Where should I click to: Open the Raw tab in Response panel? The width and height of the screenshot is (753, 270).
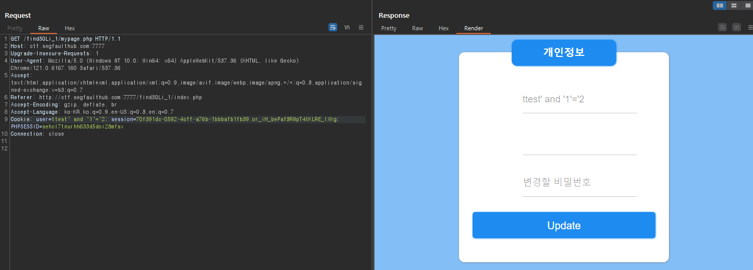point(418,28)
